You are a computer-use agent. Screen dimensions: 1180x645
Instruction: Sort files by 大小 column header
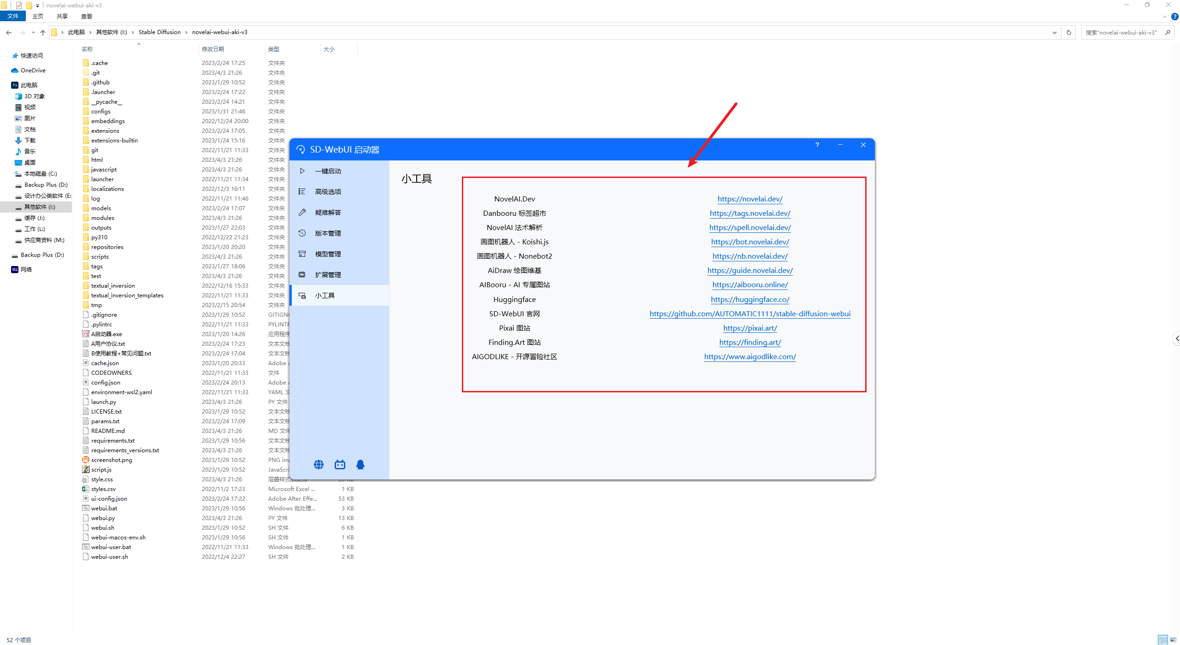pos(329,49)
